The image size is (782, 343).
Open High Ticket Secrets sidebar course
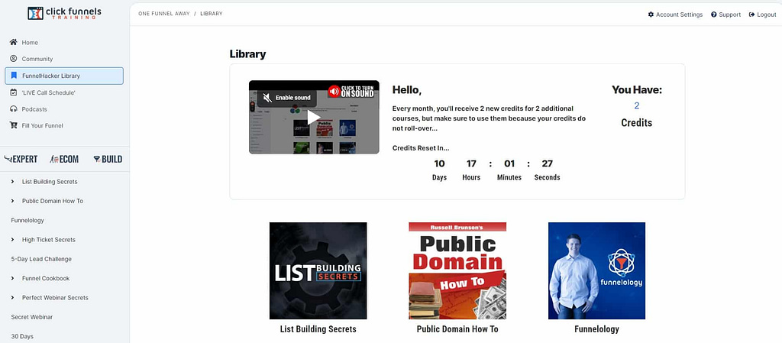click(49, 240)
